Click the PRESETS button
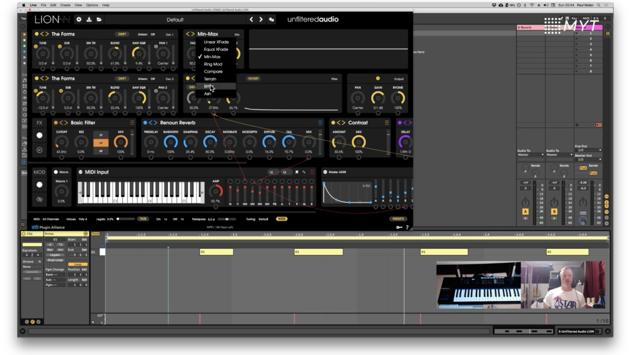 pos(398,219)
